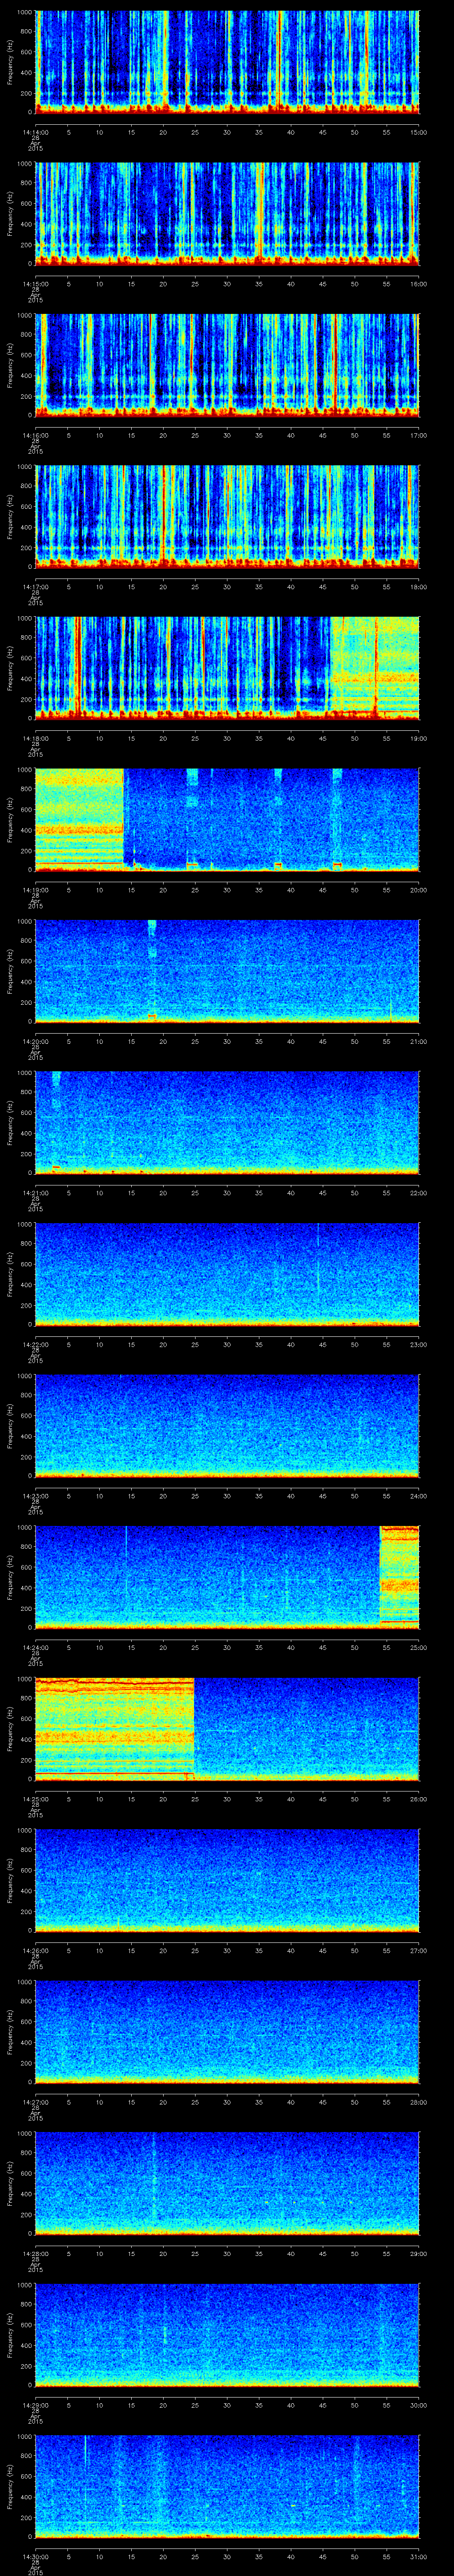Image resolution: width=454 pixels, height=2576 pixels.
Task: Click the 14:25:00 start time label
Action: [35, 1799]
